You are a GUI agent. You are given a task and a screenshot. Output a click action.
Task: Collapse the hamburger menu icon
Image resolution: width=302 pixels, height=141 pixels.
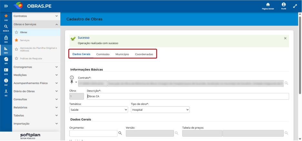[x=6, y=6]
